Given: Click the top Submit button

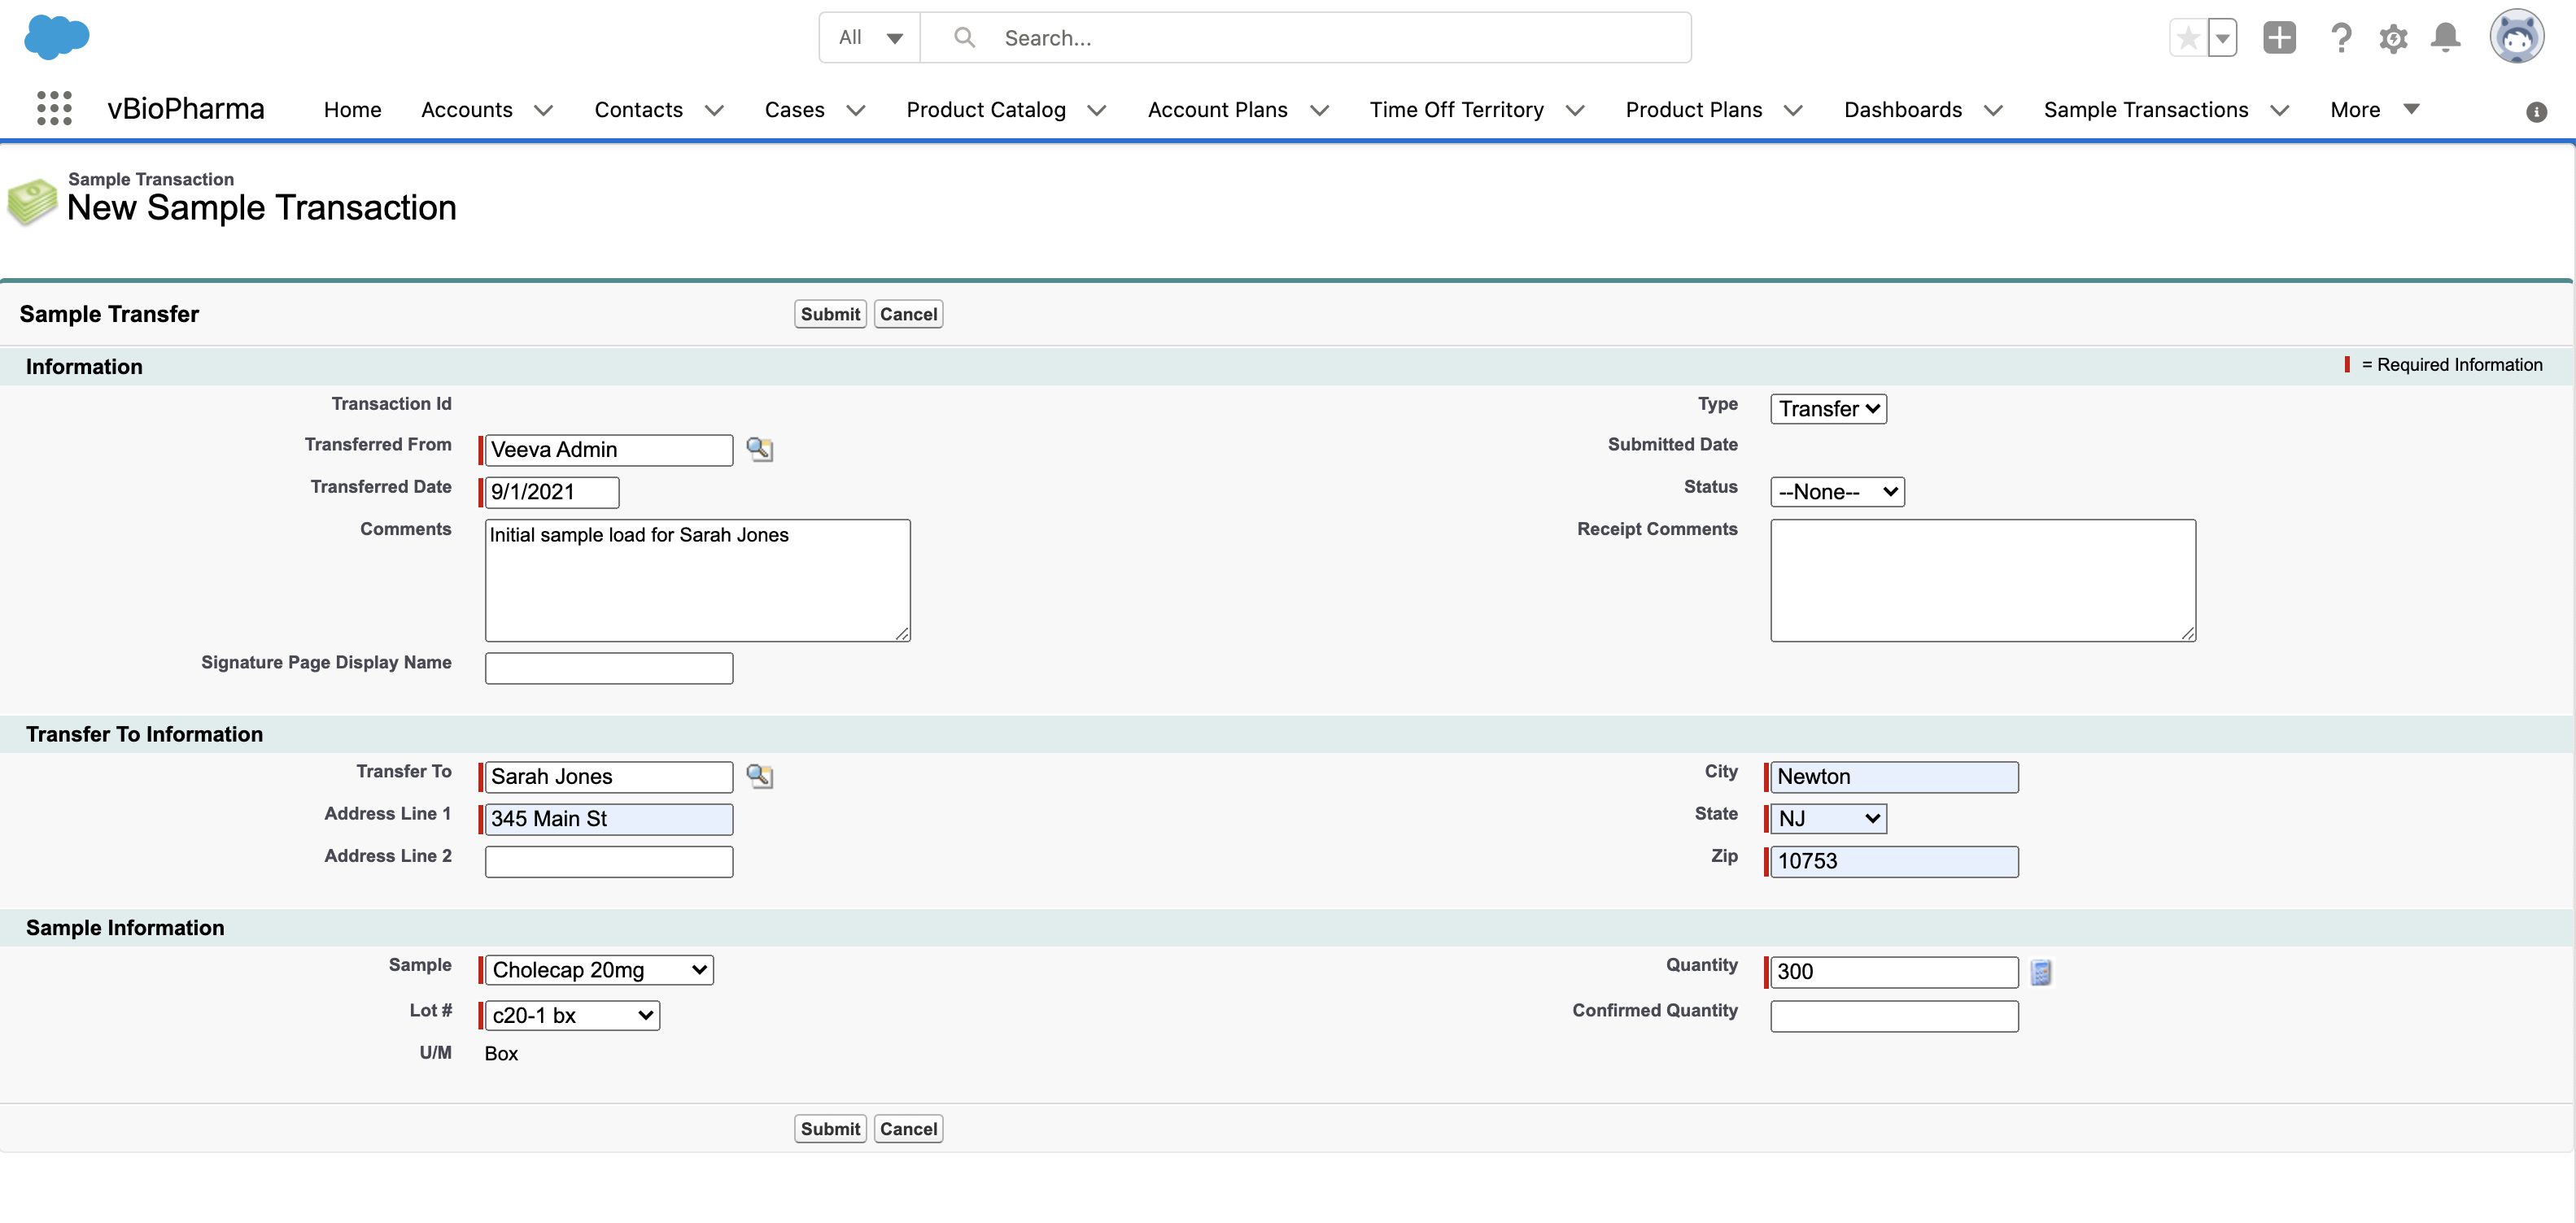Looking at the screenshot, I should pyautogui.click(x=829, y=314).
